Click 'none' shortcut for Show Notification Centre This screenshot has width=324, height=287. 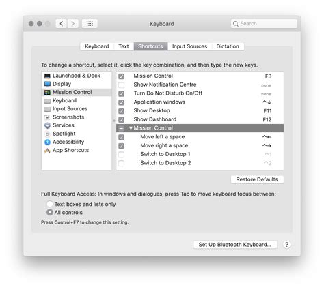(266, 85)
